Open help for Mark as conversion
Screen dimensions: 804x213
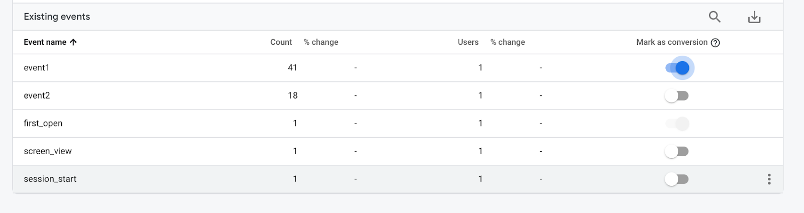point(716,43)
